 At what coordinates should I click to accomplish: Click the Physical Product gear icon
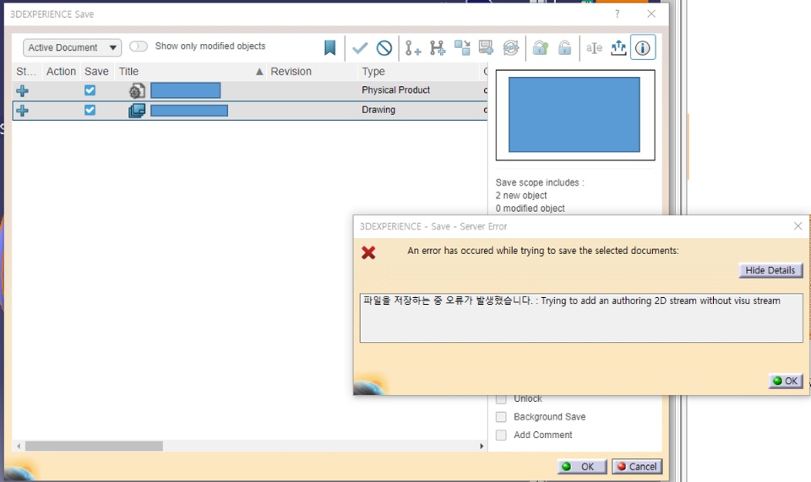pos(137,91)
